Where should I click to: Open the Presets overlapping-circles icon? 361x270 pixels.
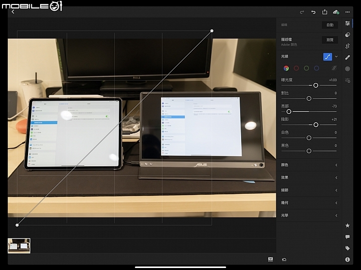point(347,35)
